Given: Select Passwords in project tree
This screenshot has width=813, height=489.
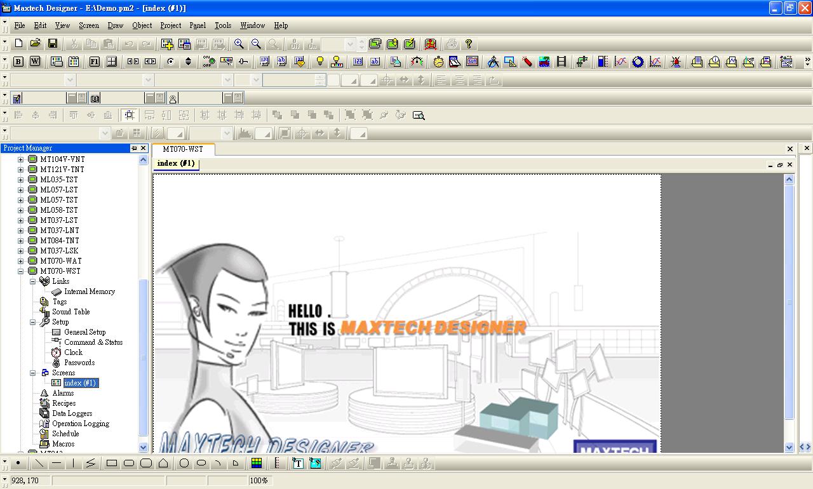Looking at the screenshot, I should [x=79, y=363].
